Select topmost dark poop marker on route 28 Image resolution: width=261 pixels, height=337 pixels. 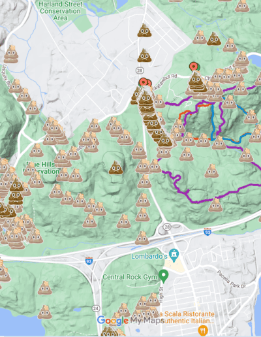(144, 31)
